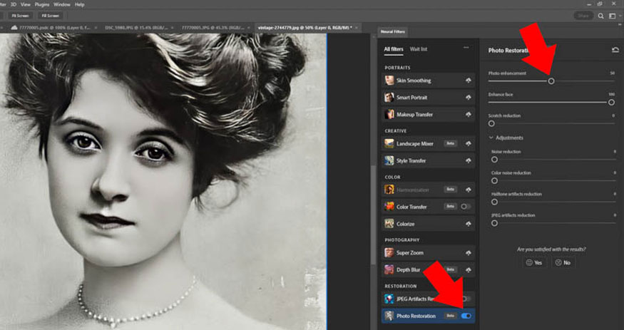This screenshot has height=330, width=624.
Task: Download the Smart Portrait filter from cloud
Action: coord(469,98)
